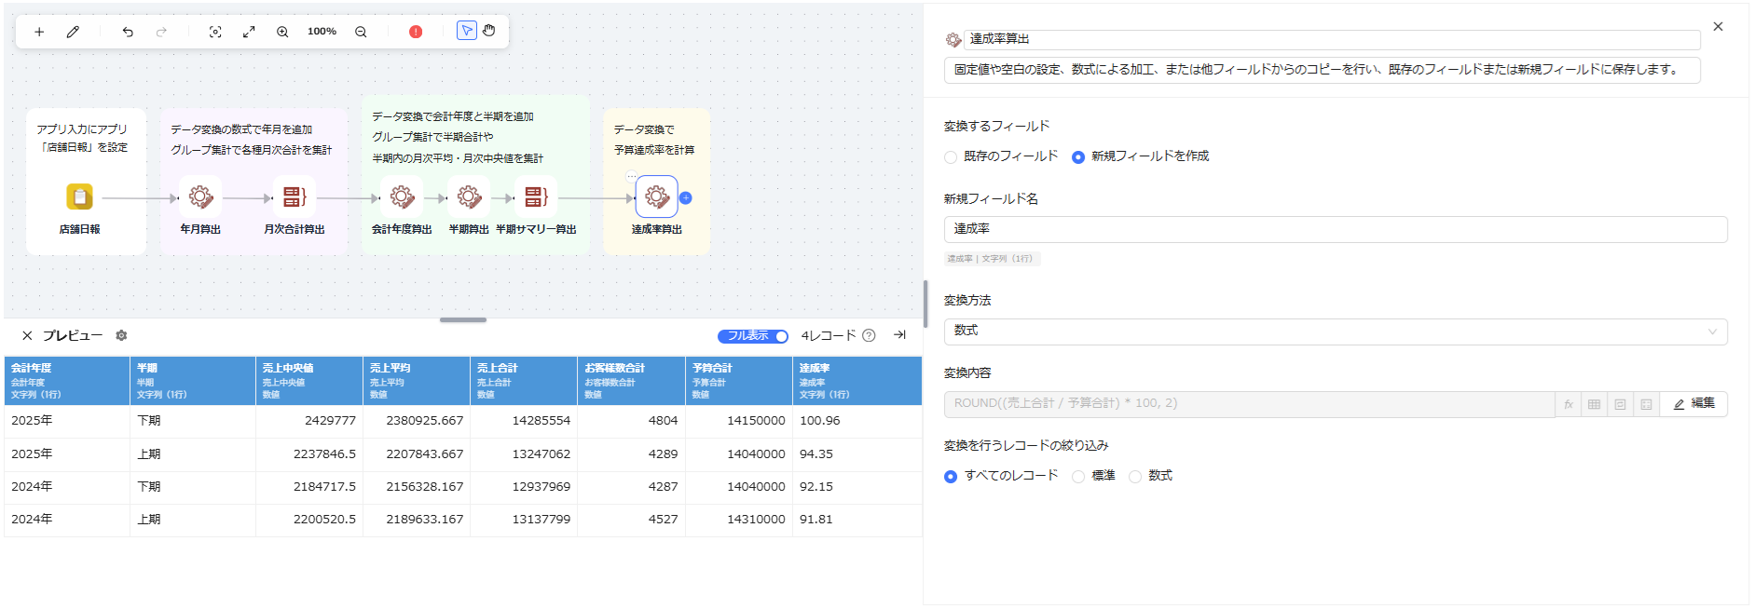Open the 変換方法 dropdown showing 数式
The image size is (1754, 609).
(x=1336, y=332)
